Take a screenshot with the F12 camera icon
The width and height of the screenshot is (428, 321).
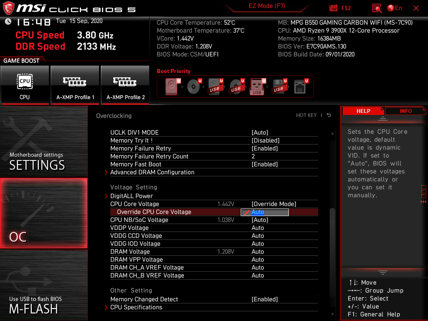pos(333,8)
